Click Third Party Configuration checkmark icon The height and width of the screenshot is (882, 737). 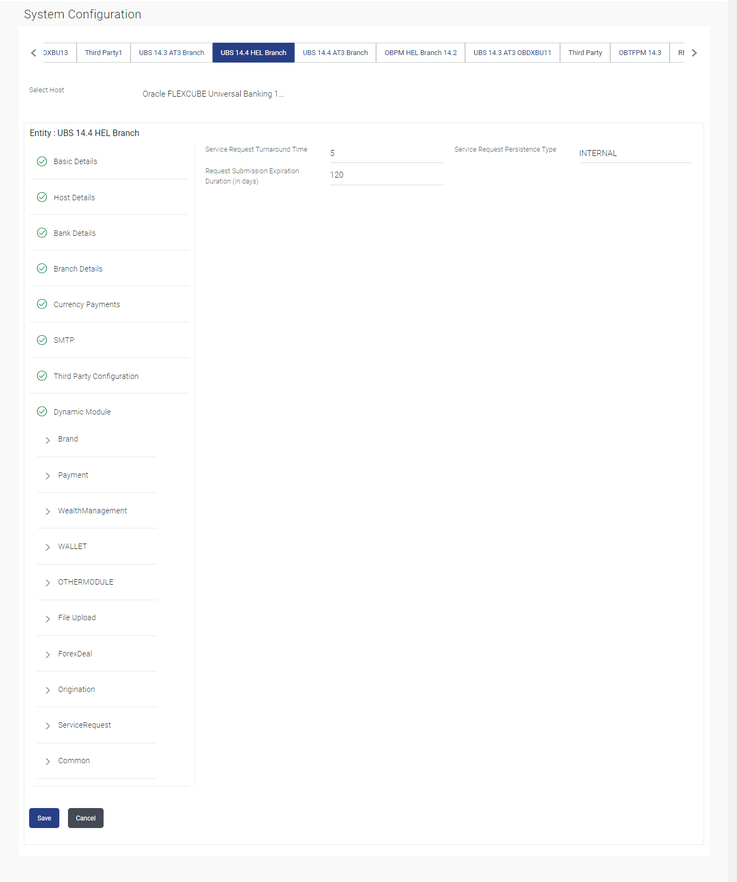coord(42,376)
